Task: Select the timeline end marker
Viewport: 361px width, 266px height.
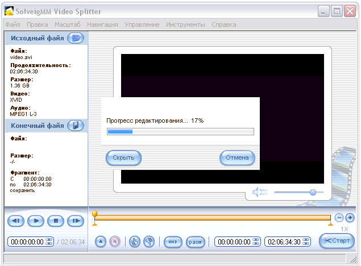Action: pyautogui.click(x=330, y=224)
